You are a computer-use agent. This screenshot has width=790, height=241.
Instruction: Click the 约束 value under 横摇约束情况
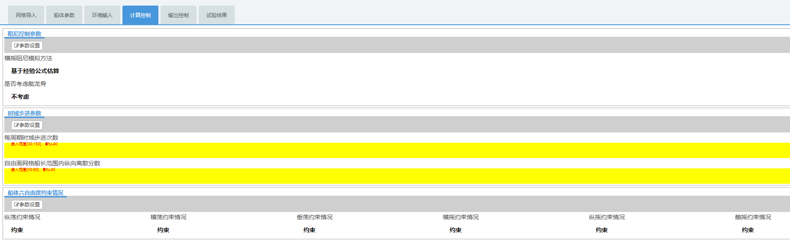point(456,230)
